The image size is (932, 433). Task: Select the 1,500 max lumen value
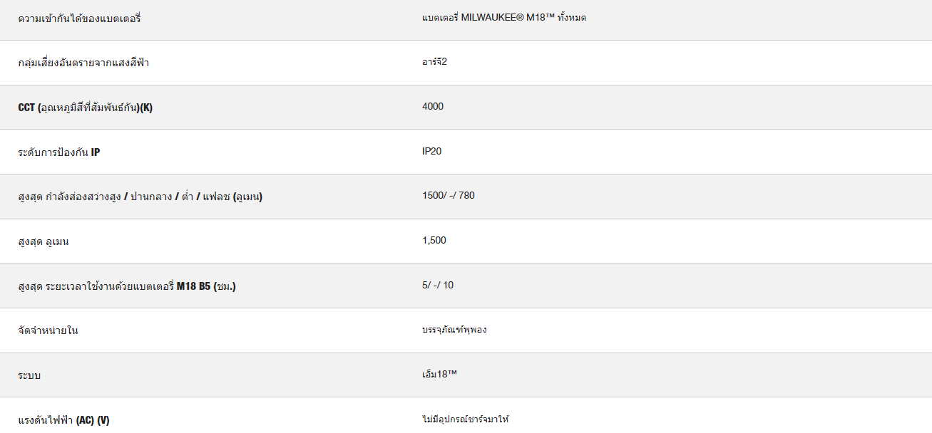(434, 240)
